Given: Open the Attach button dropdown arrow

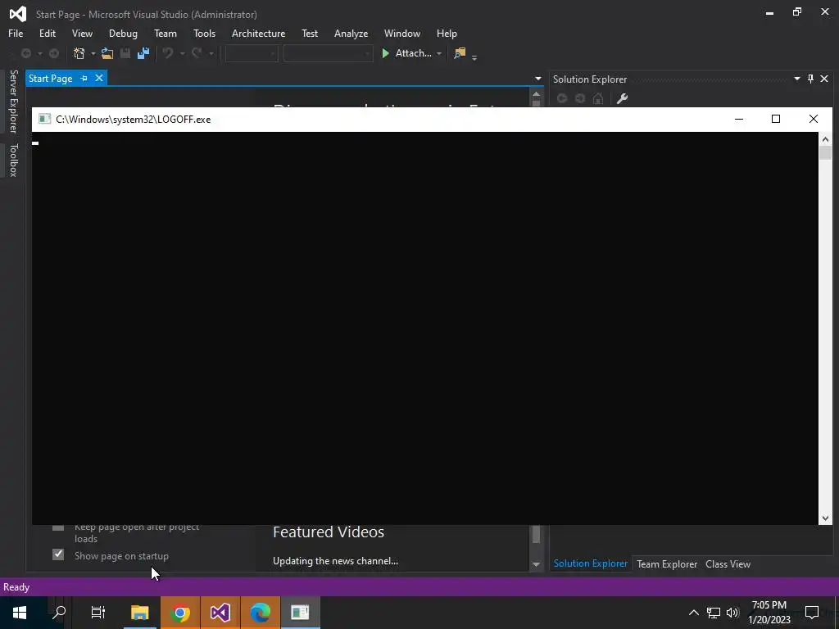Looking at the screenshot, I should click(x=439, y=53).
